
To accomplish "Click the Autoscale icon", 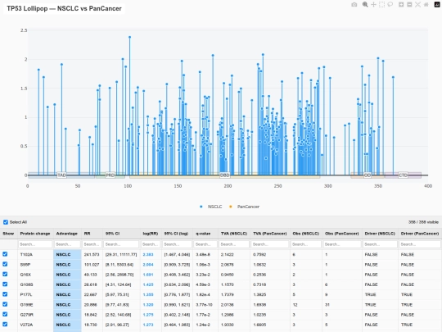I will pos(417,5).
